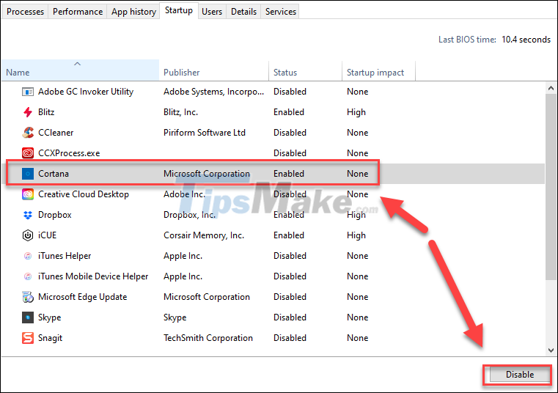Select the Snagit row name
Viewport: 558px width, 393px height.
pos(50,338)
